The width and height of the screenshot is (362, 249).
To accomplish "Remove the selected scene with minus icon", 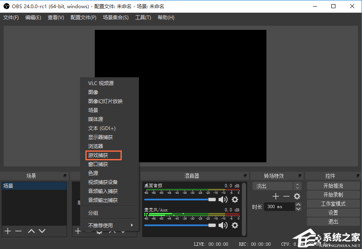I will coord(18,231).
